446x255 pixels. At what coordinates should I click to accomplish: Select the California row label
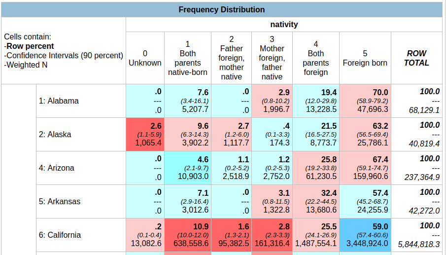pyautogui.click(x=60, y=235)
